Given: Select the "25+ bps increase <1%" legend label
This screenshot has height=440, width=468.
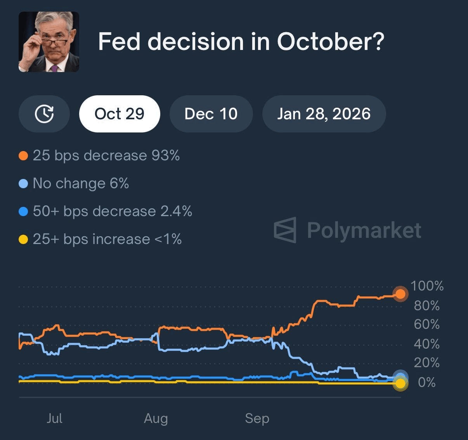Looking at the screenshot, I should click(x=107, y=239).
